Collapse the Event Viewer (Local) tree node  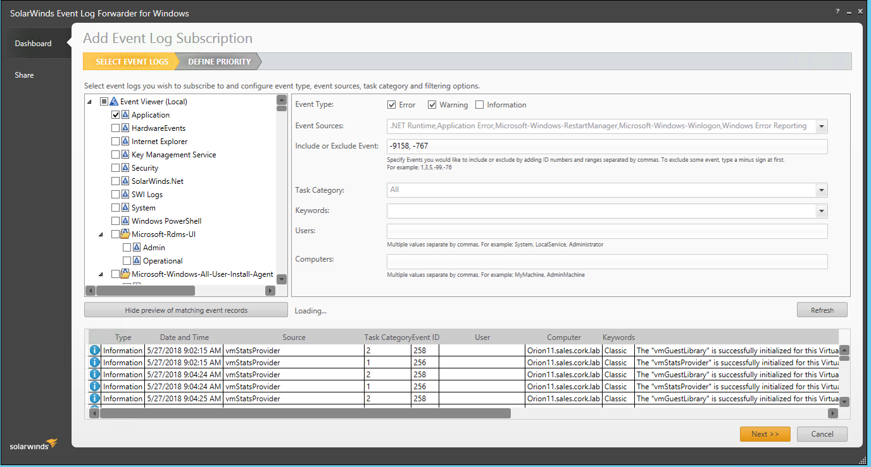click(89, 102)
